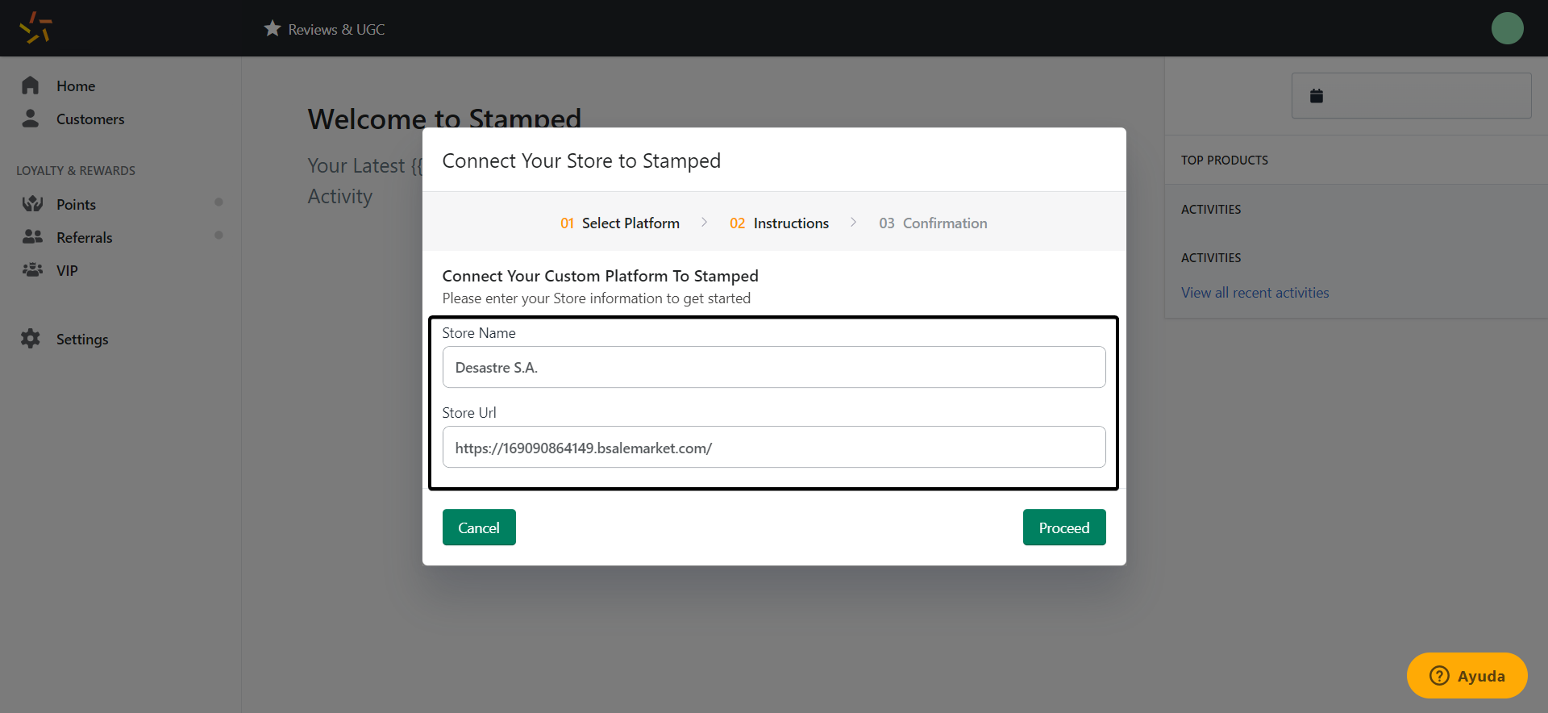Open Reviews & UGC section

(x=324, y=29)
